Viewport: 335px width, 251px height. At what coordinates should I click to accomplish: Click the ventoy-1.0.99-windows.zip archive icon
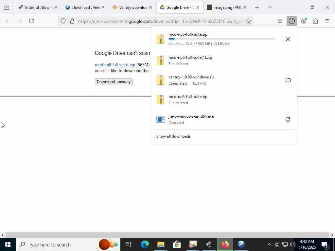point(160,80)
